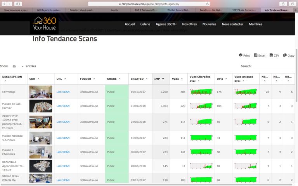The image size is (298, 186).
Task: Click the vertical page scrollbar
Action: coord(296,75)
